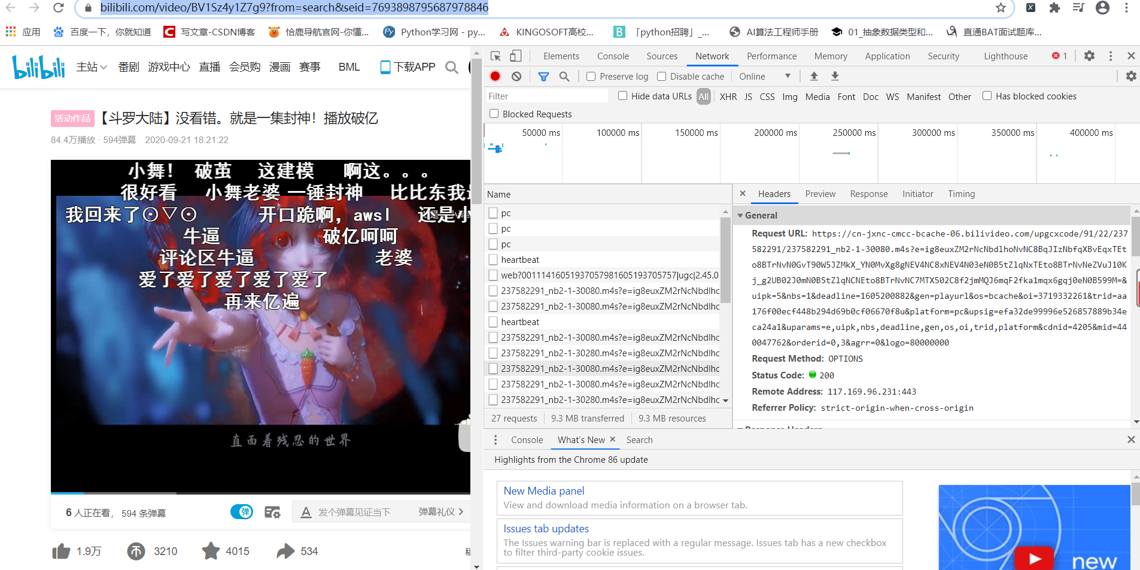Select the web?00111416 request row

(x=603, y=275)
